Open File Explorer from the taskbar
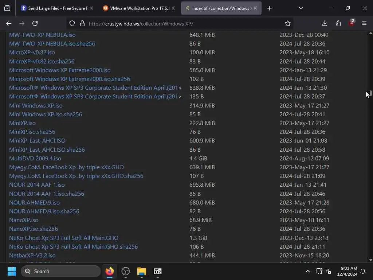Image resolution: width=373 pixels, height=280 pixels. [142, 271]
